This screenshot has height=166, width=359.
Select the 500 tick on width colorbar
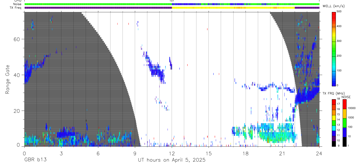tap(339, 12)
